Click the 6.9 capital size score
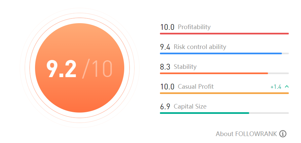Viewport: 301px width, 143px height. 165,107
